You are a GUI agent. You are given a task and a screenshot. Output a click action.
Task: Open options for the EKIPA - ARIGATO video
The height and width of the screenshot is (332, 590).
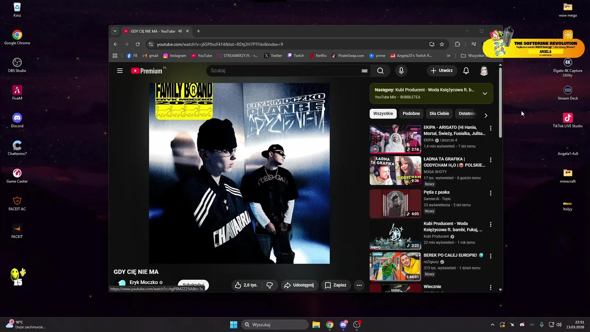[490, 128]
